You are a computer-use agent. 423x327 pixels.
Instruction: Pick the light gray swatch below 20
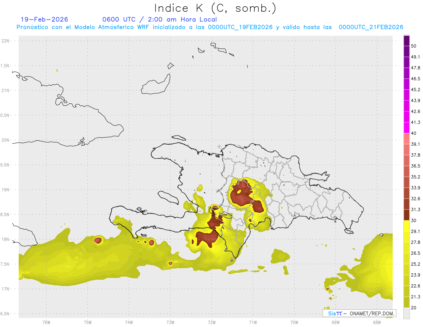(x=406, y=313)
